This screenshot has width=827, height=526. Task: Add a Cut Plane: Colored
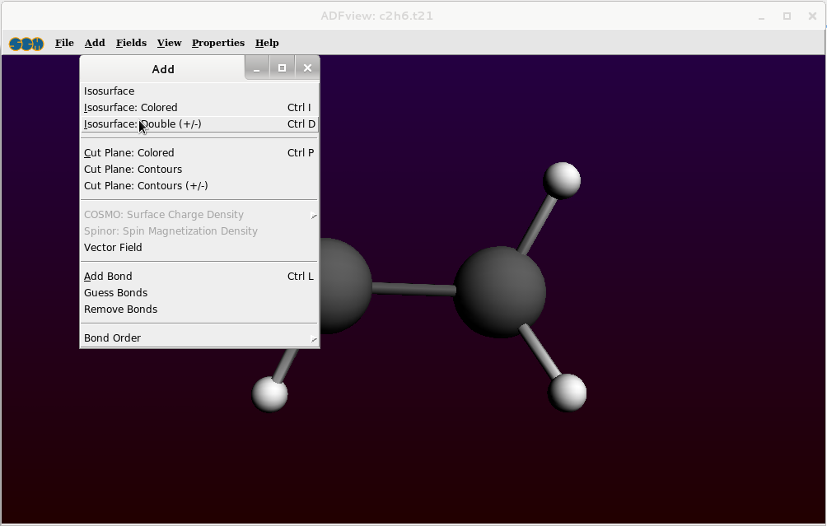(128, 153)
